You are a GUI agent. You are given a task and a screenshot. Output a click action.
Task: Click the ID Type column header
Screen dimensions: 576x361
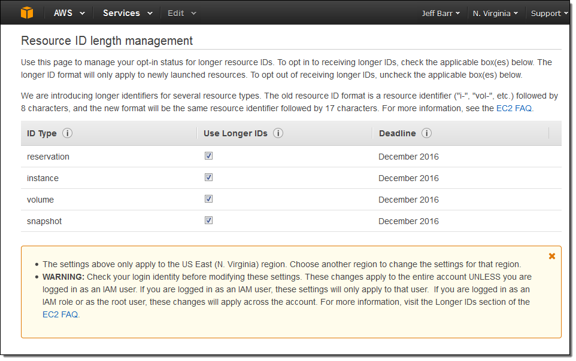[x=42, y=133]
